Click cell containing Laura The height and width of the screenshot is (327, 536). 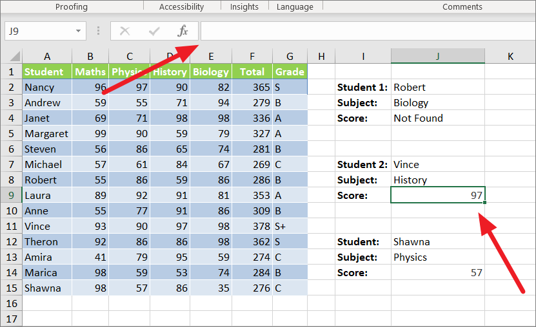click(x=47, y=196)
